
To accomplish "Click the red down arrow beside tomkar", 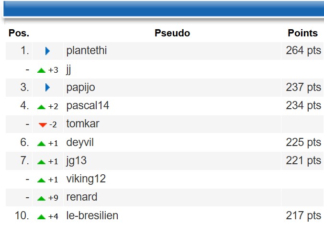I will (x=43, y=125).
